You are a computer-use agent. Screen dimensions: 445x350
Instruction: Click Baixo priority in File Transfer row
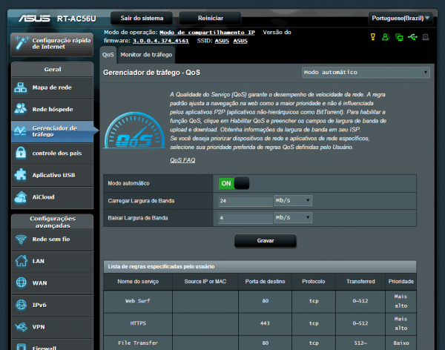point(400,343)
